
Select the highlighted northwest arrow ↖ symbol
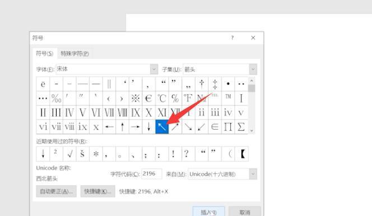tap(162, 127)
